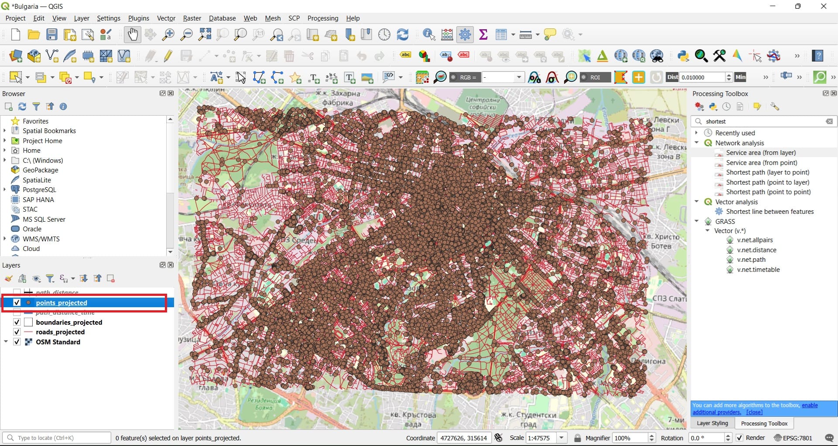Viewport: 838px width, 446px height.
Task: Toggle visibility of boundaries_projected layer
Action: pos(17,322)
